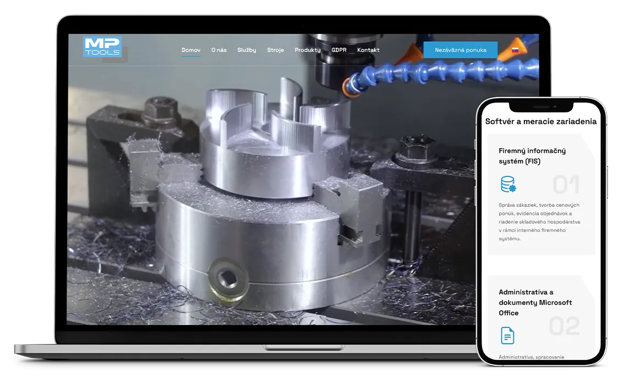Select the Administratíva a dokumenty Microsoft Office heading
This screenshot has width=626, height=384.
coord(535,302)
